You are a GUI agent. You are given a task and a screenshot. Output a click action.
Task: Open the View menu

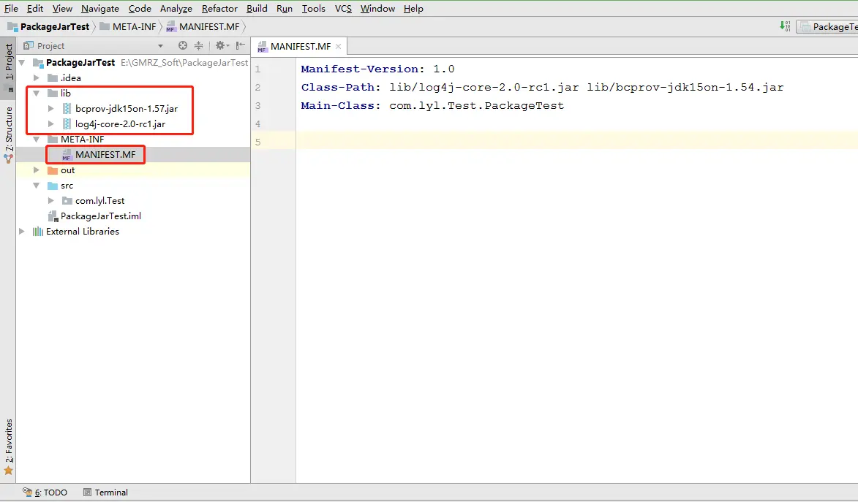pyautogui.click(x=62, y=9)
